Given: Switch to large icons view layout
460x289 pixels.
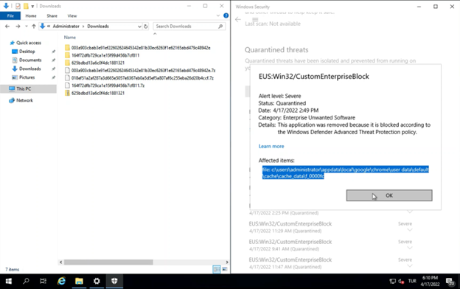Looking at the screenshot, I should pos(225,269).
